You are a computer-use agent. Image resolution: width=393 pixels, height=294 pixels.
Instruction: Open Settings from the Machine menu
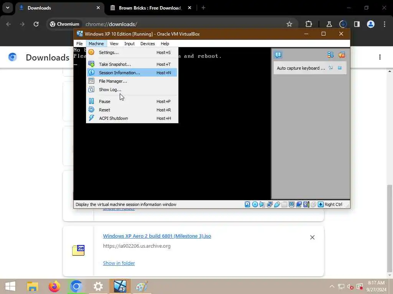(x=132, y=52)
